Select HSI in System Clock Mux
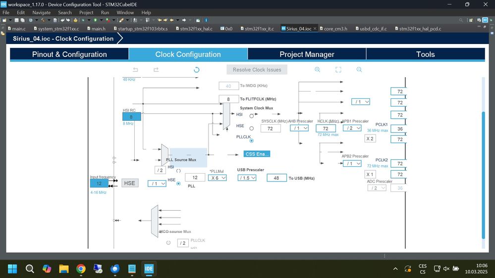This screenshot has height=278, width=495. click(251, 116)
